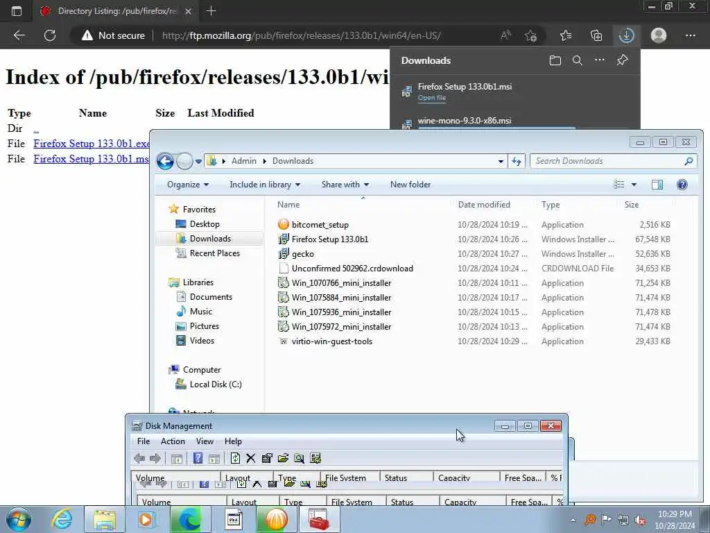Open Disk Management Action menu
Viewport: 710px width, 533px height.
[x=173, y=441]
